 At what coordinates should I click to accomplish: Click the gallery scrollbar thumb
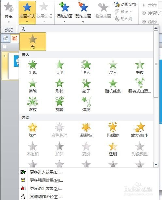156,64
